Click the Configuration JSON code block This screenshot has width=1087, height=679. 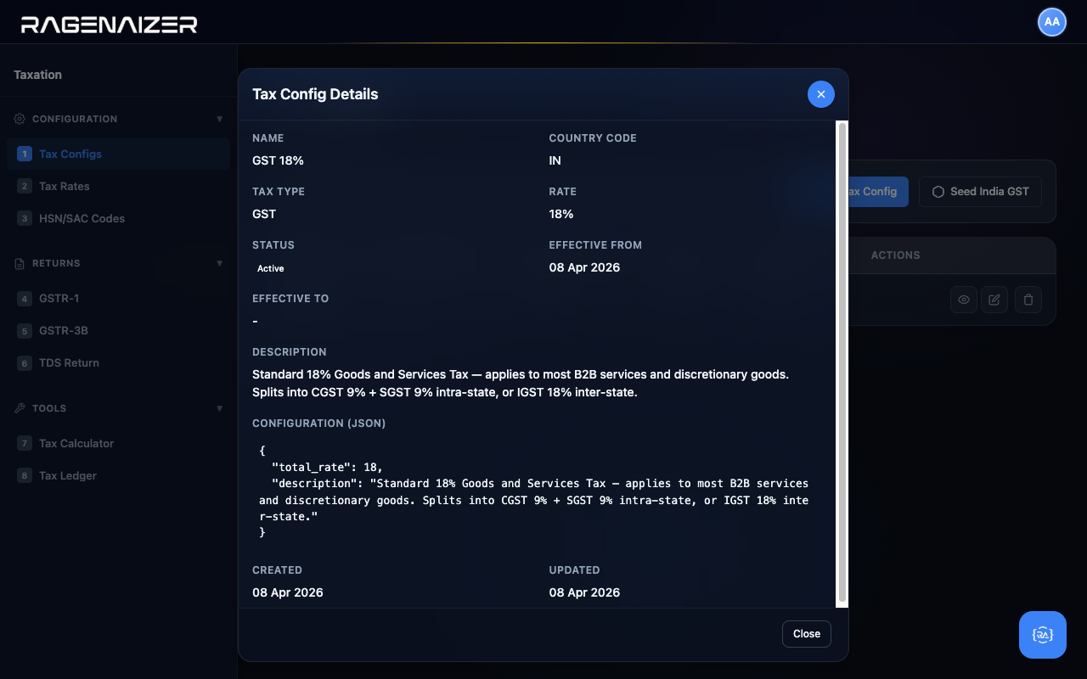point(537,491)
